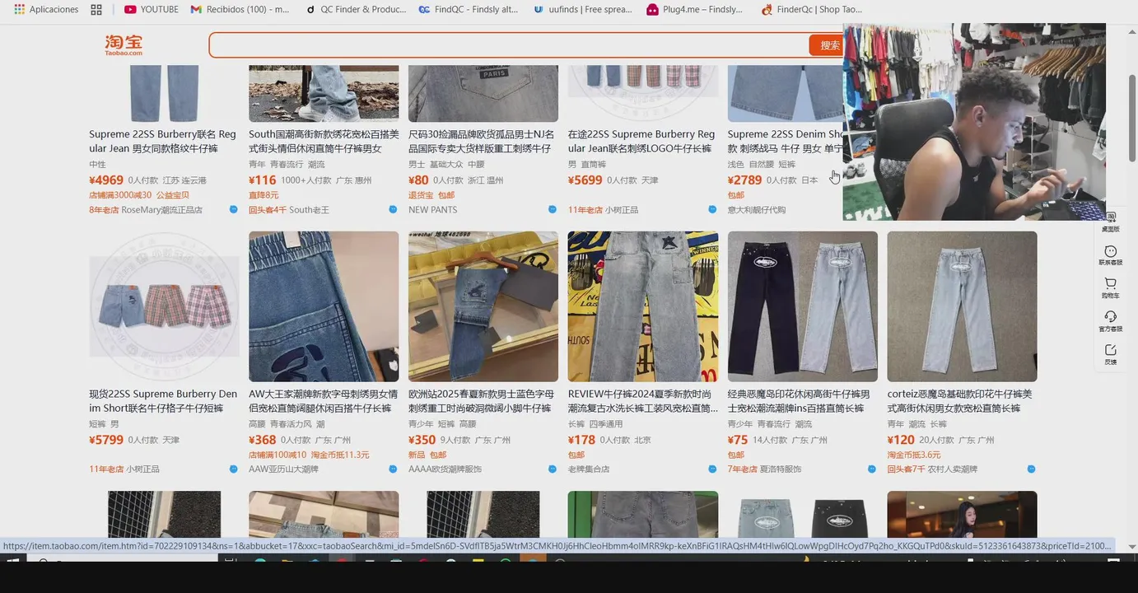Image resolution: width=1138 pixels, height=593 pixels.
Task: Open thumbnail of 经典恶魔岛印花 jeans at ¥75
Action: tap(803, 306)
